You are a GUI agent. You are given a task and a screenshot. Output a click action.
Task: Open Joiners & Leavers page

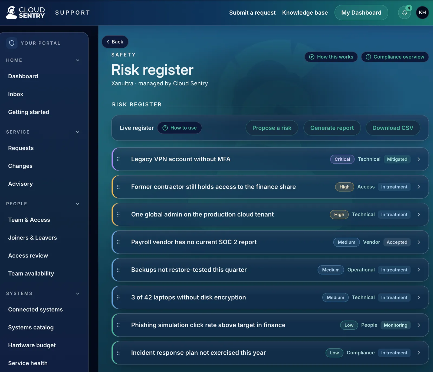tap(32, 238)
